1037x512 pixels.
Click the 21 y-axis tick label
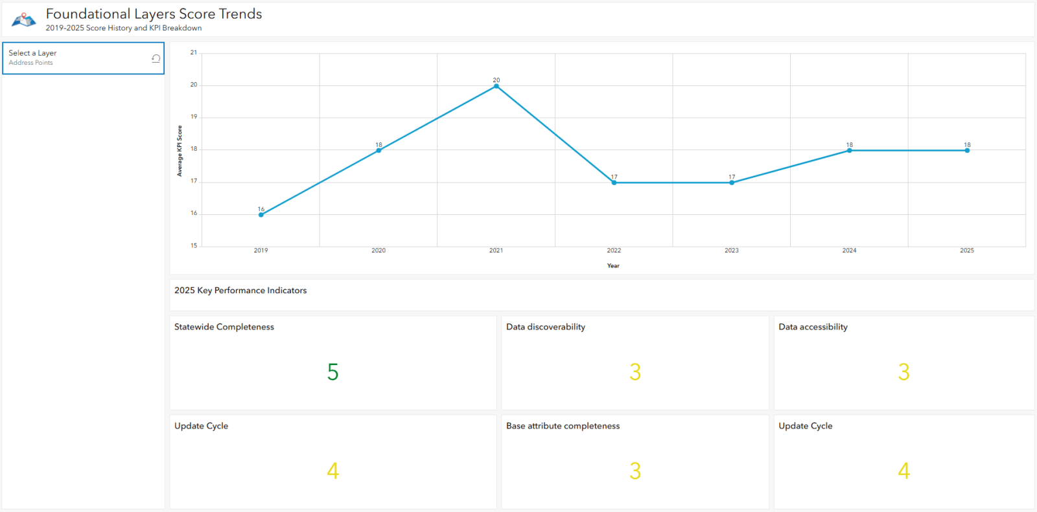point(194,52)
